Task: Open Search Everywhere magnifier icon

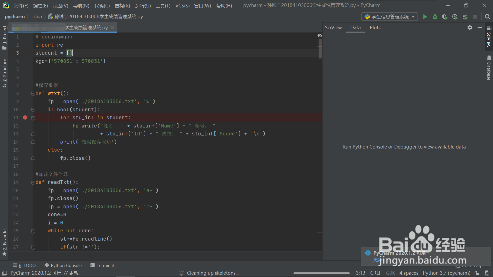Action: click(487, 17)
